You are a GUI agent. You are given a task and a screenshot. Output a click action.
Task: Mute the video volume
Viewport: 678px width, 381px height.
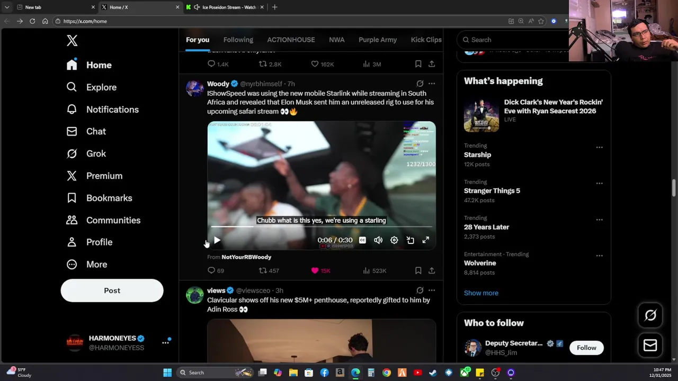click(378, 240)
